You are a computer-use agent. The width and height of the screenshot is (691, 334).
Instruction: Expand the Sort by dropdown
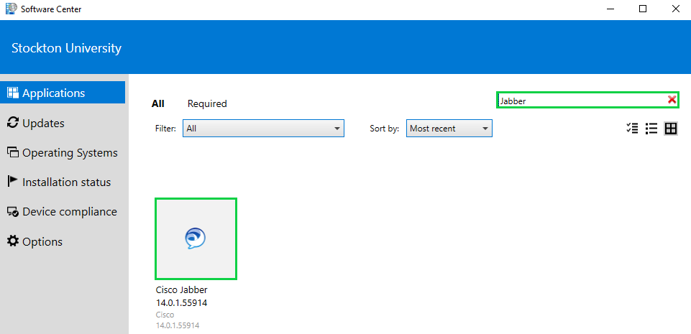pyautogui.click(x=449, y=129)
